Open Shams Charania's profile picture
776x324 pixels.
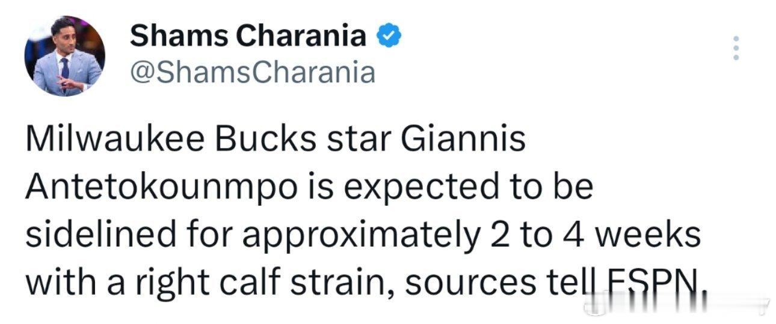[64, 56]
